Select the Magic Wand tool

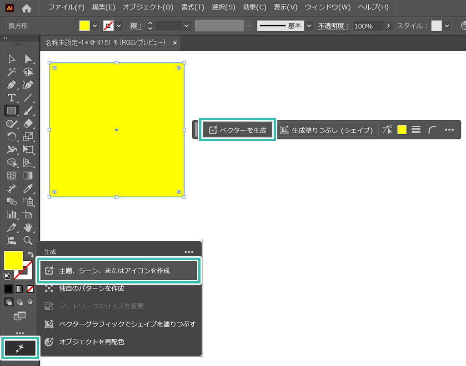pos(12,72)
